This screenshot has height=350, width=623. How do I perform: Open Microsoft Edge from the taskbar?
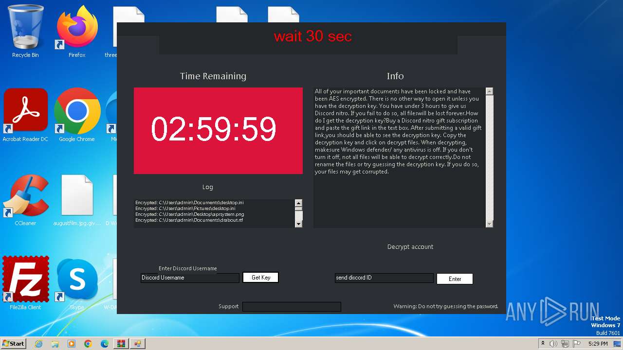105,344
